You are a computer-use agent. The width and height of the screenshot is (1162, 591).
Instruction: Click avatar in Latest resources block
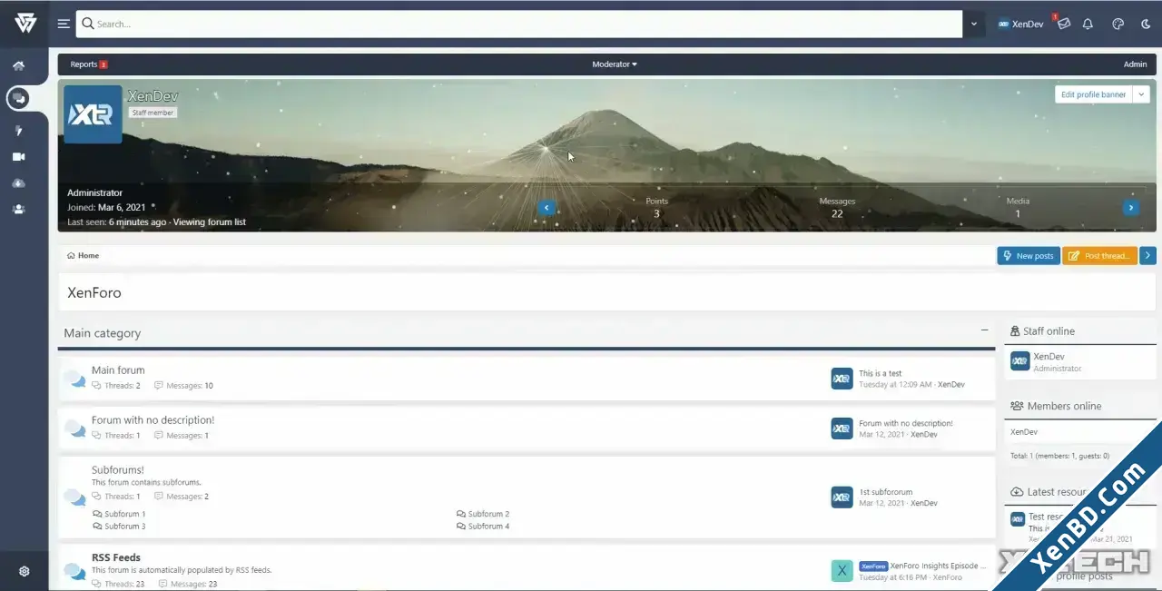click(1018, 519)
